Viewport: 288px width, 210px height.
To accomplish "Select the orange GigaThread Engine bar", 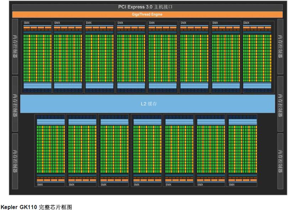I will tap(147, 14).
